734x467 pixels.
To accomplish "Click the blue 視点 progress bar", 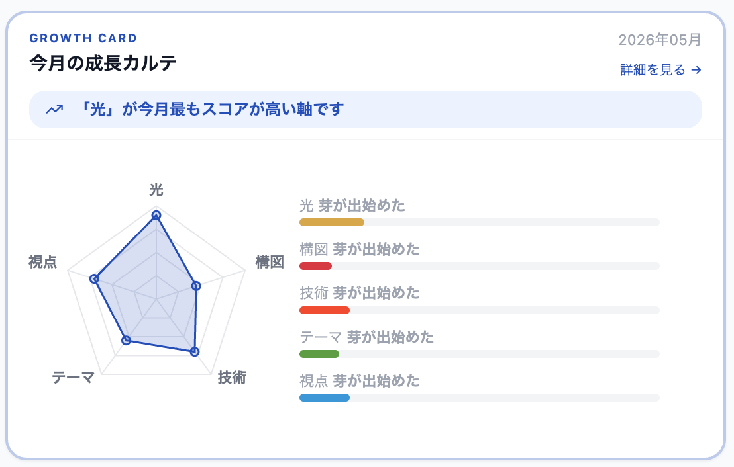I will click(325, 398).
